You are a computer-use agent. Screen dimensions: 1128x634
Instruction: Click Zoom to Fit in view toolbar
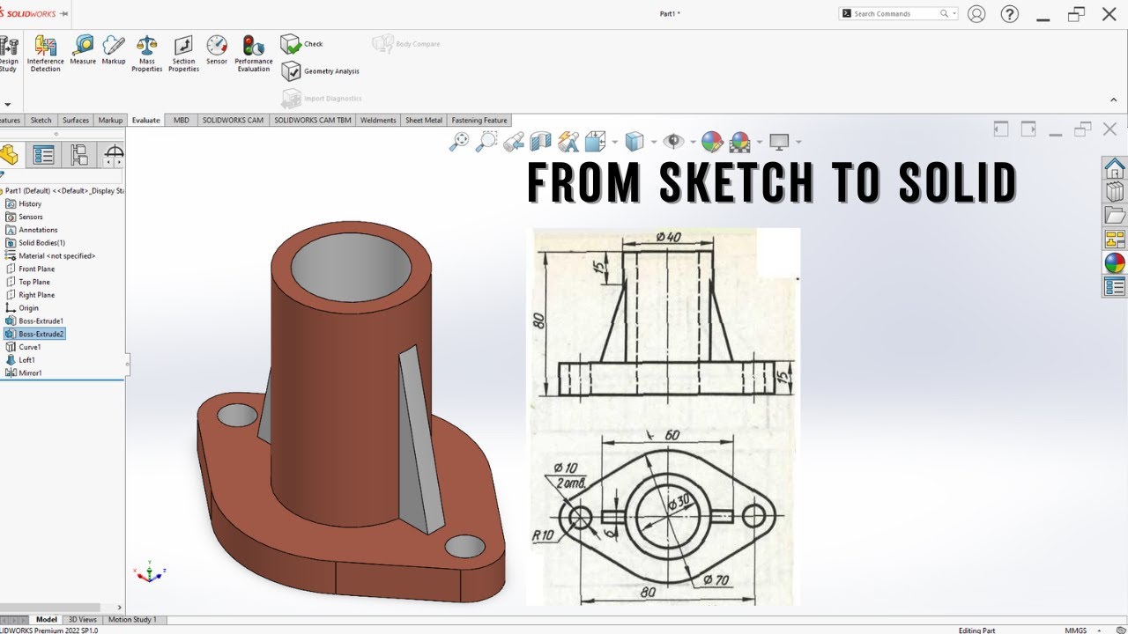coord(459,142)
